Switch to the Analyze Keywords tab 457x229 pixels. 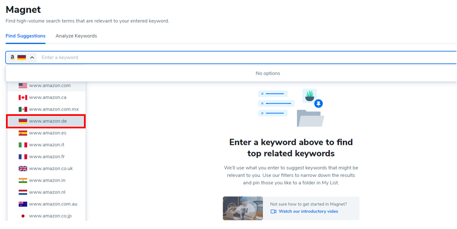click(76, 36)
